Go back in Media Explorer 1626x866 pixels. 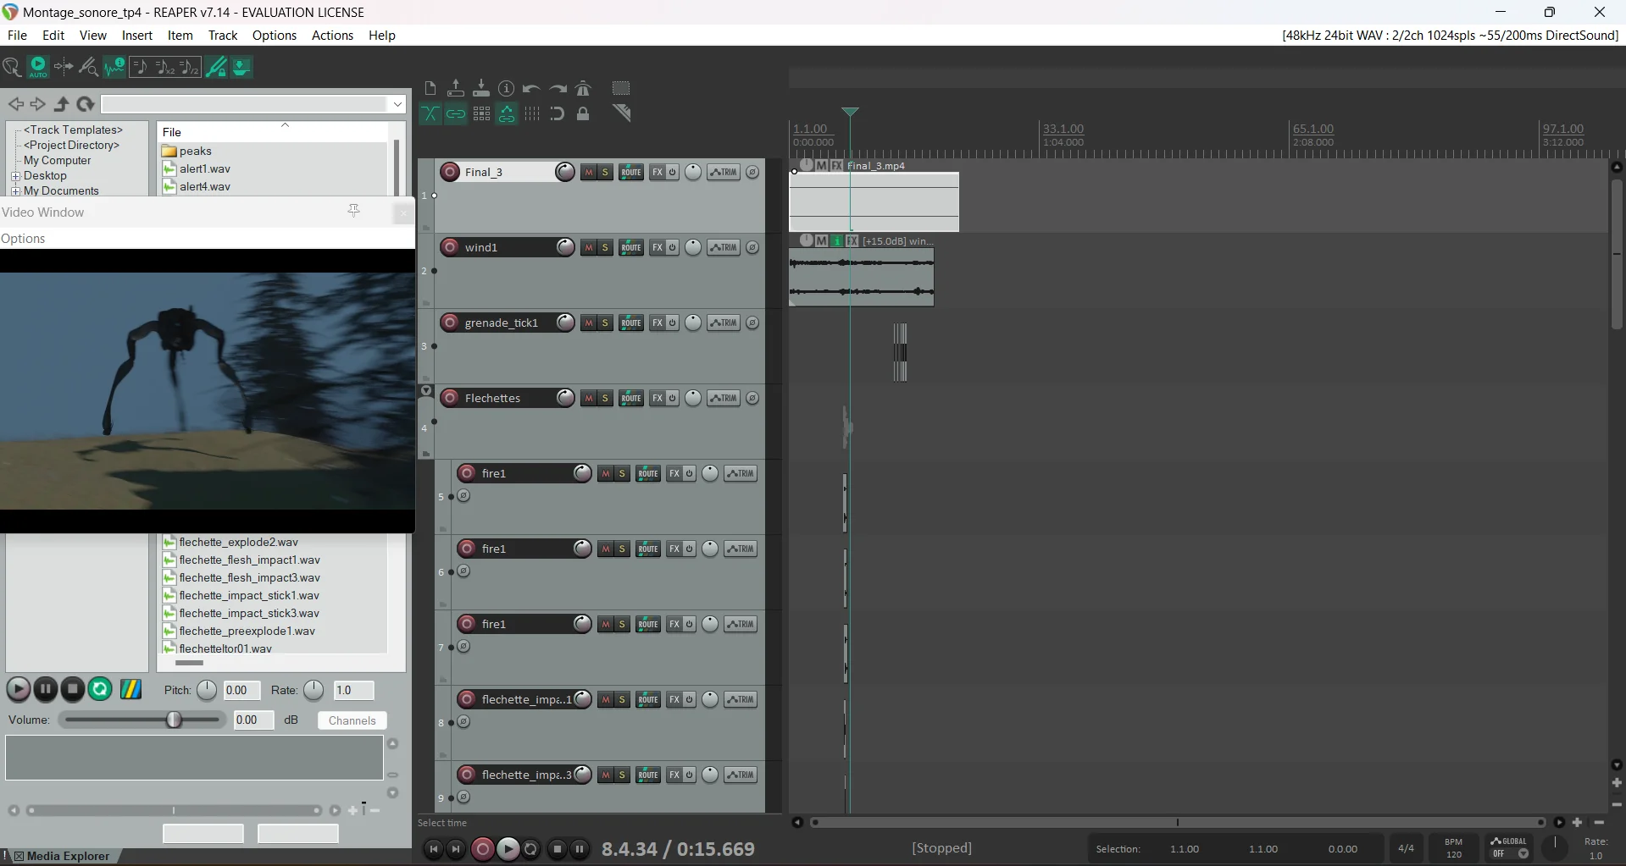click(16, 104)
